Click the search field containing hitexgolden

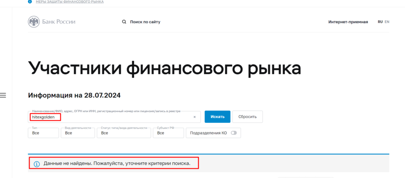click(x=114, y=117)
